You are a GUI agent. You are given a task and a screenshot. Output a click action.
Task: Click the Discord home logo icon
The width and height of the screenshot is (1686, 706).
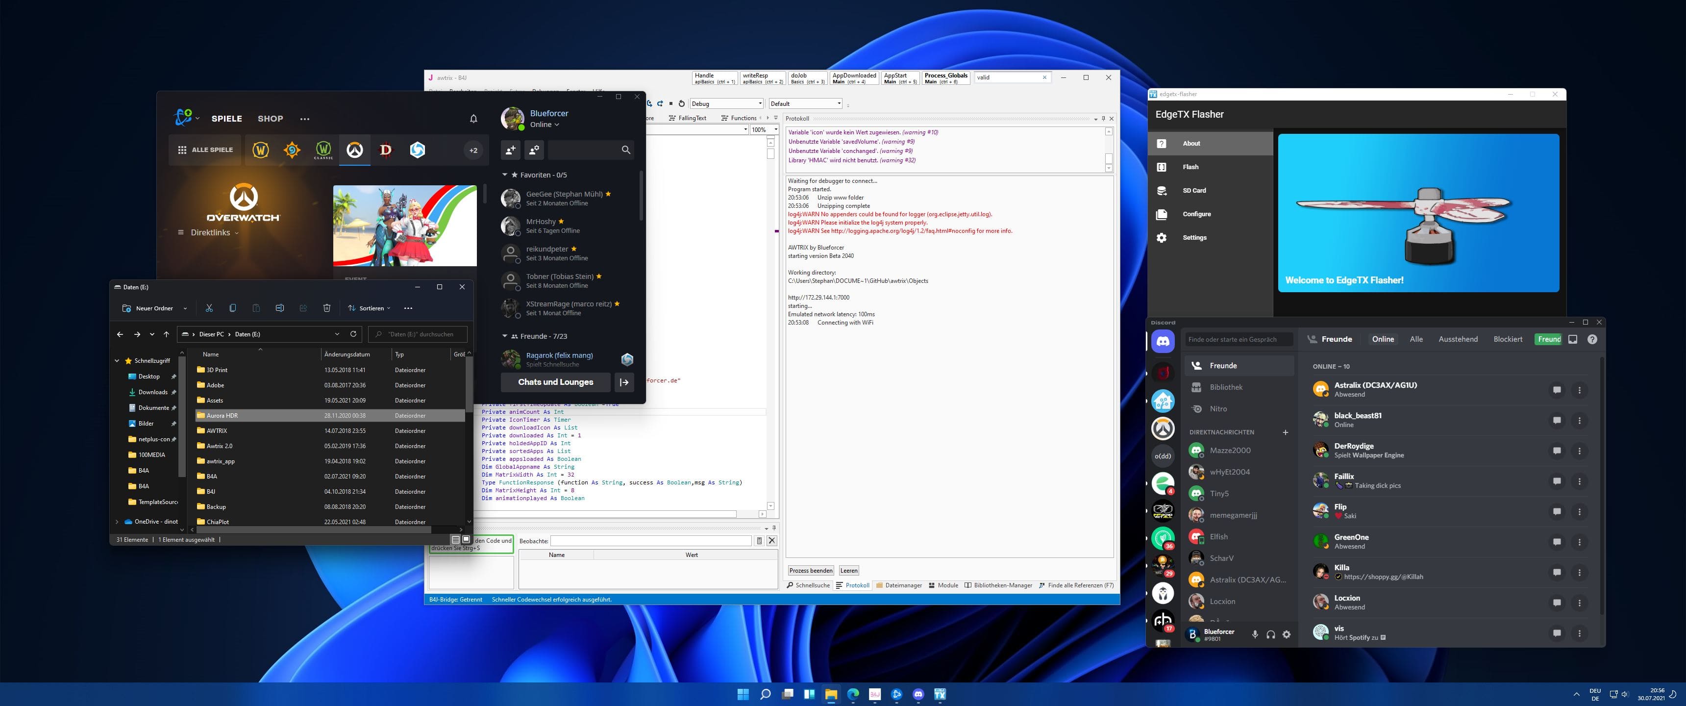pyautogui.click(x=1163, y=341)
